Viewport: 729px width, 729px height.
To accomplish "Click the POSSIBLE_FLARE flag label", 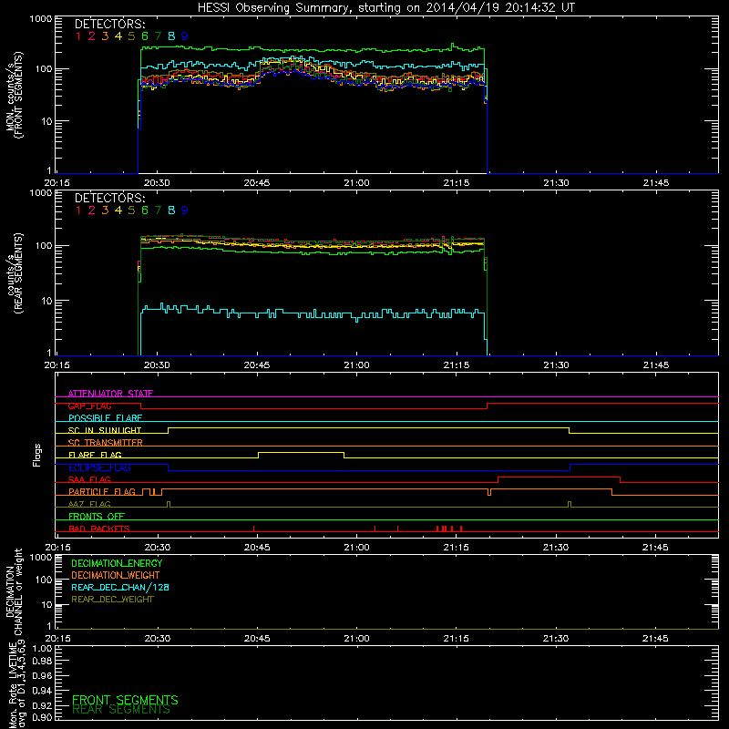I will (x=105, y=418).
